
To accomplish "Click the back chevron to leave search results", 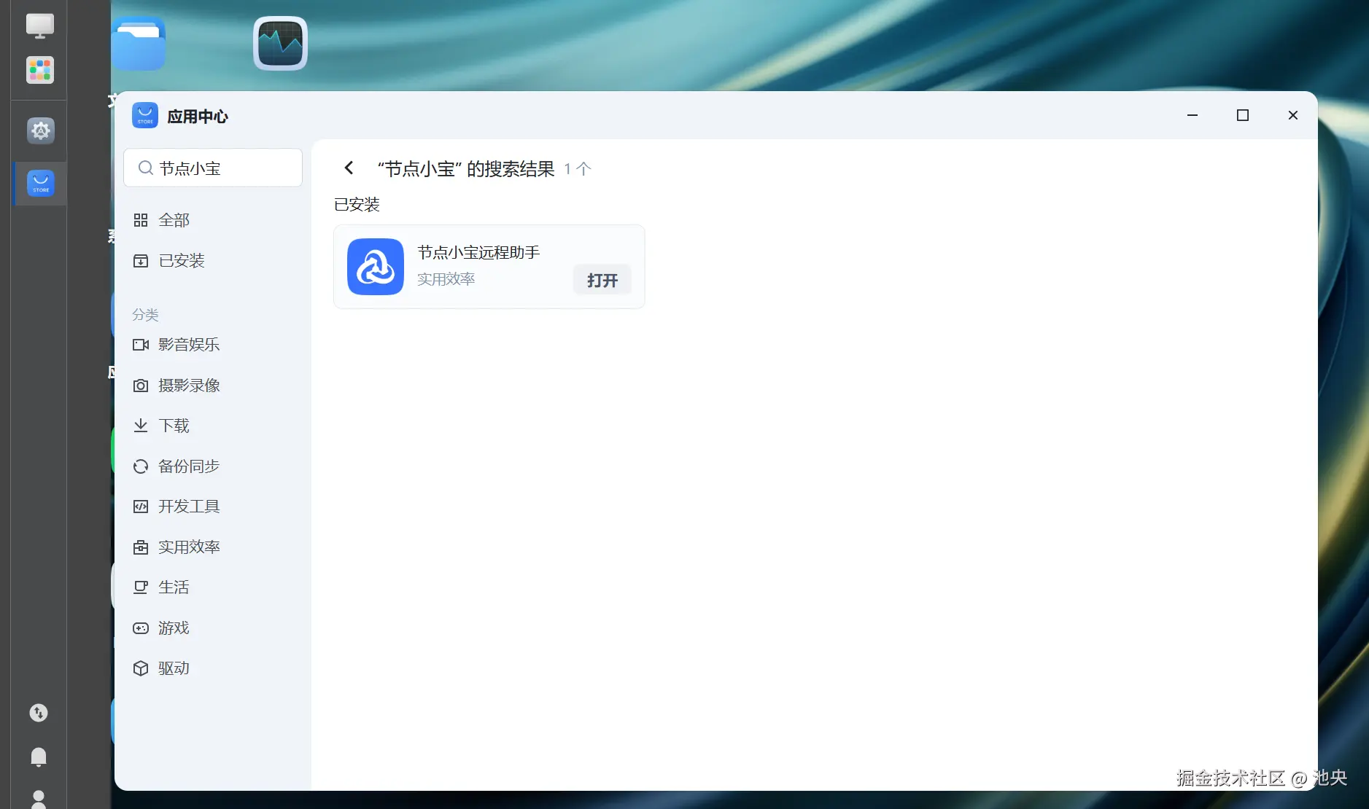I will [x=349, y=168].
